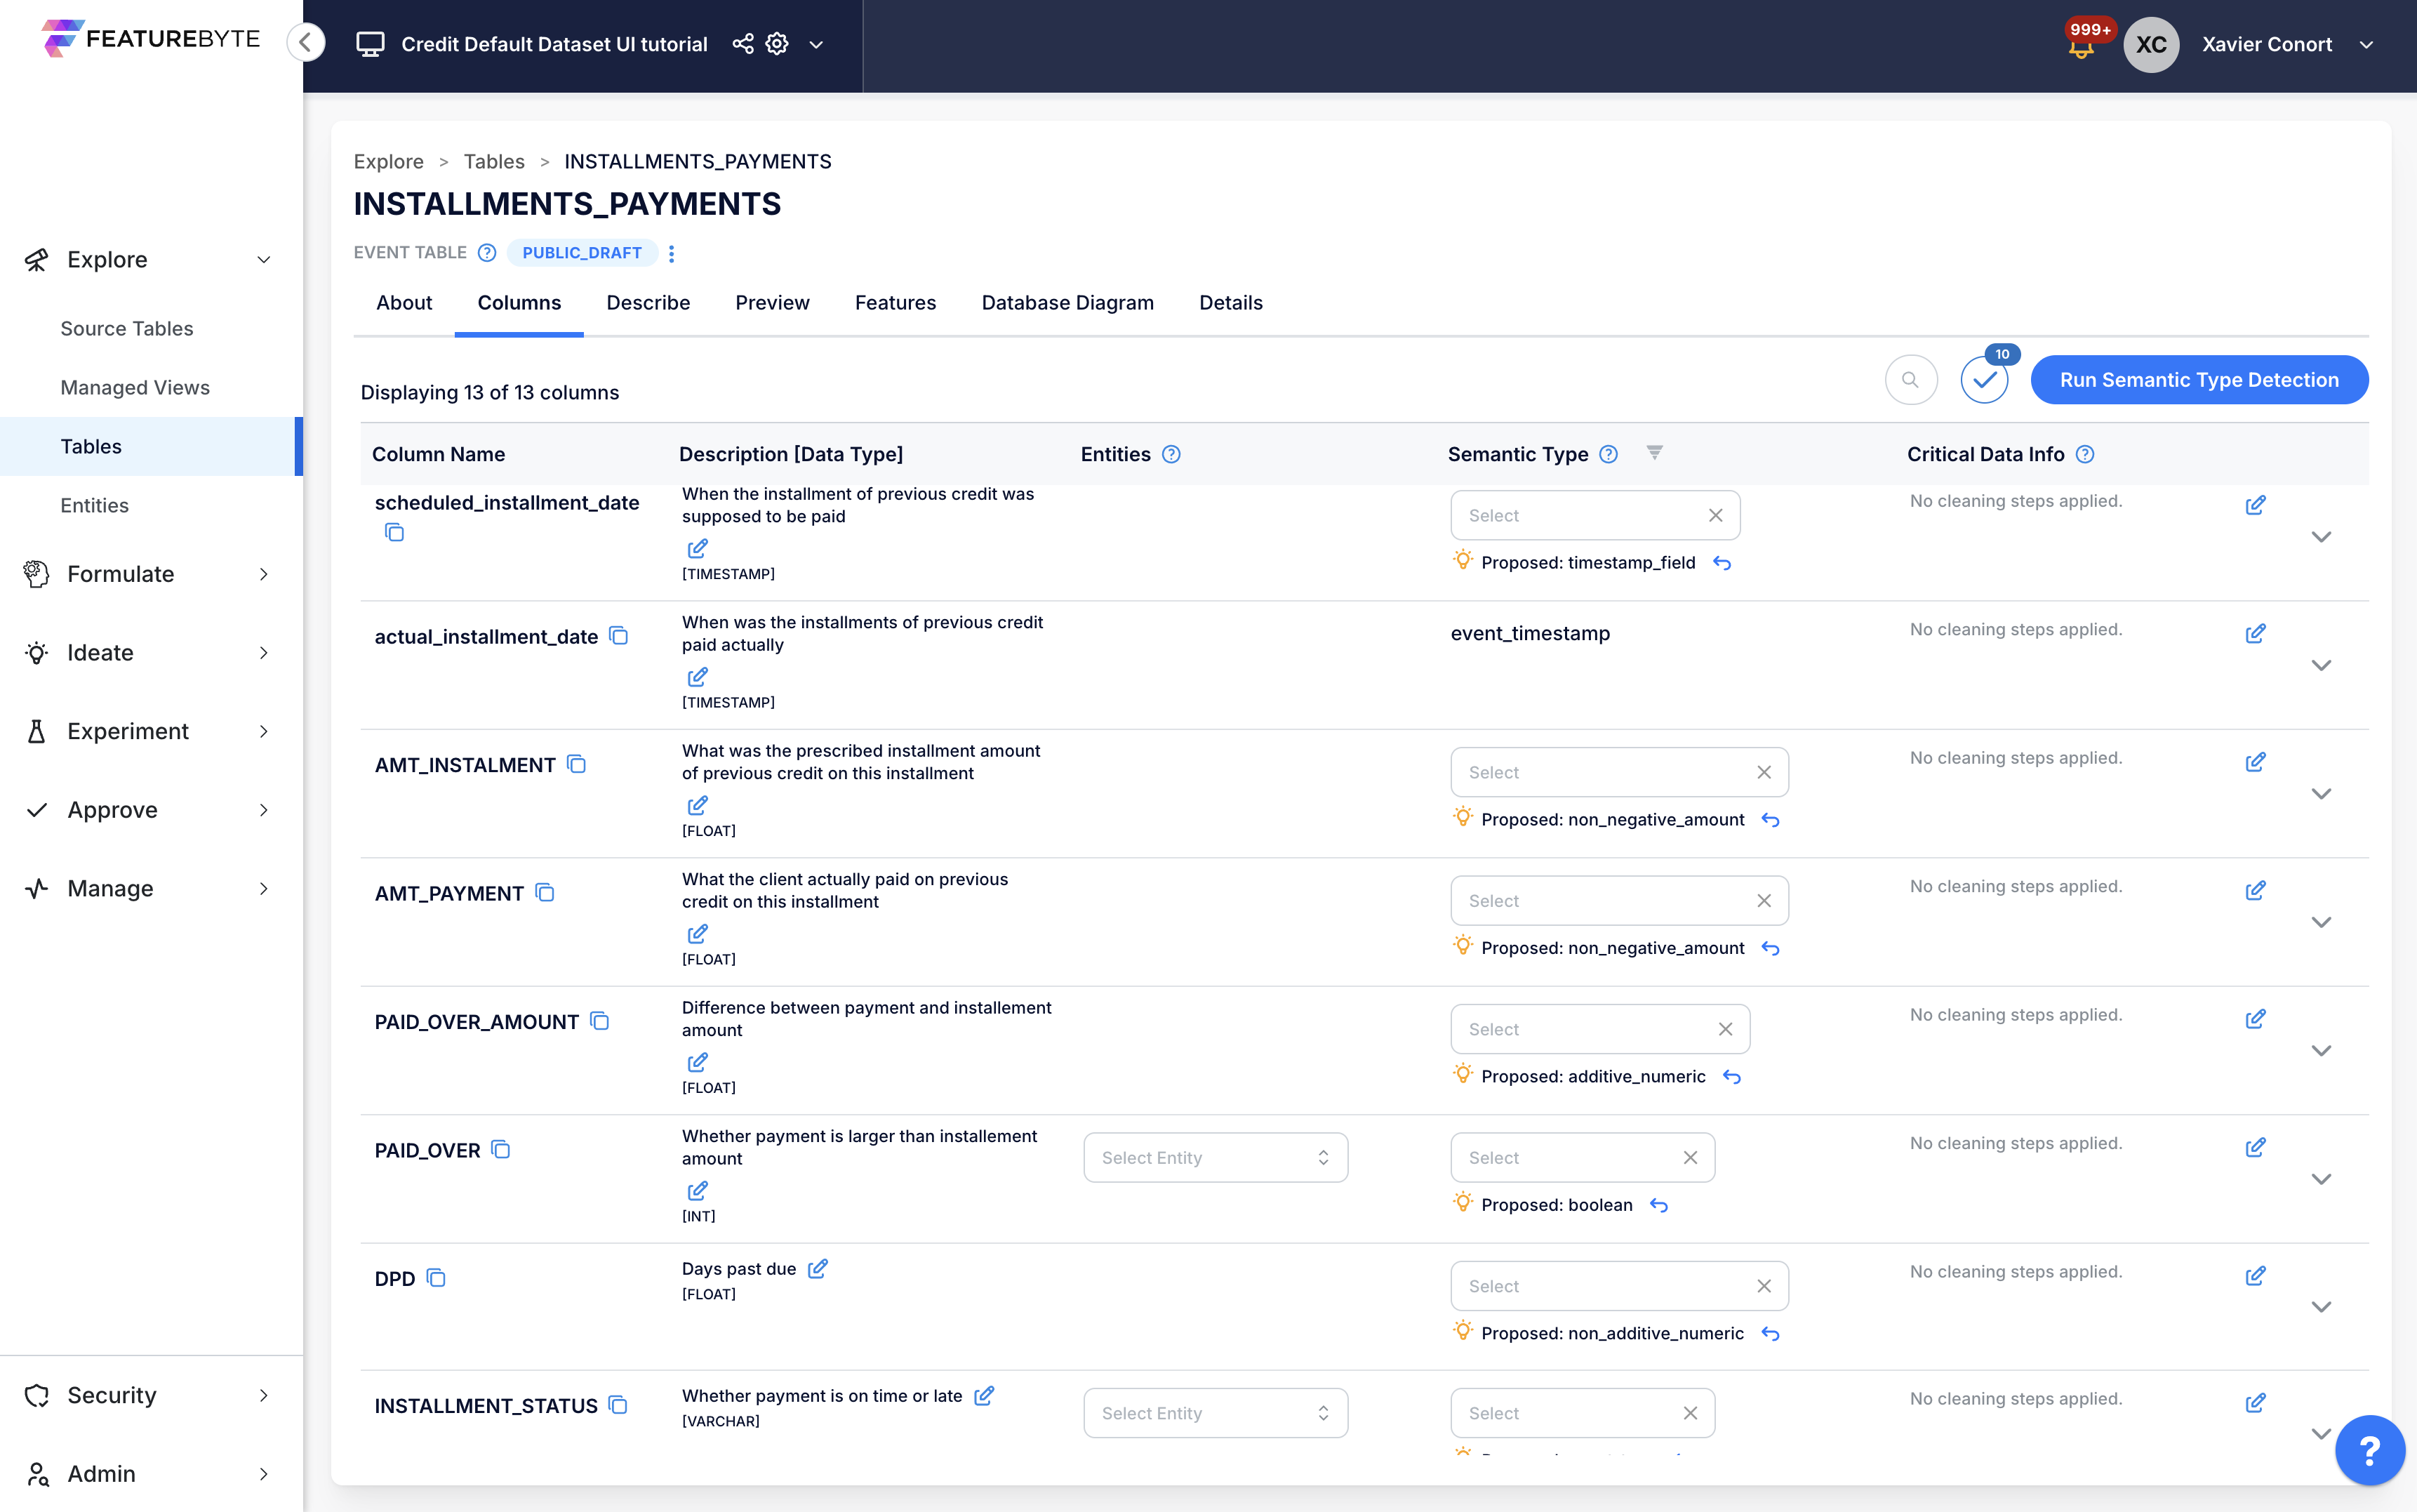2417x1512 pixels.
Task: Collapse the left navigation sidebar
Action: (307, 42)
